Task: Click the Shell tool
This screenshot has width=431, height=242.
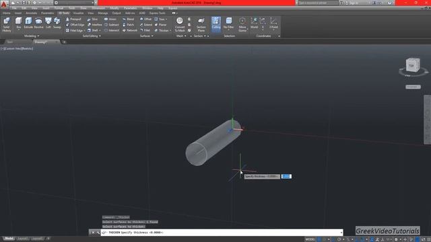Action: tap(93, 30)
